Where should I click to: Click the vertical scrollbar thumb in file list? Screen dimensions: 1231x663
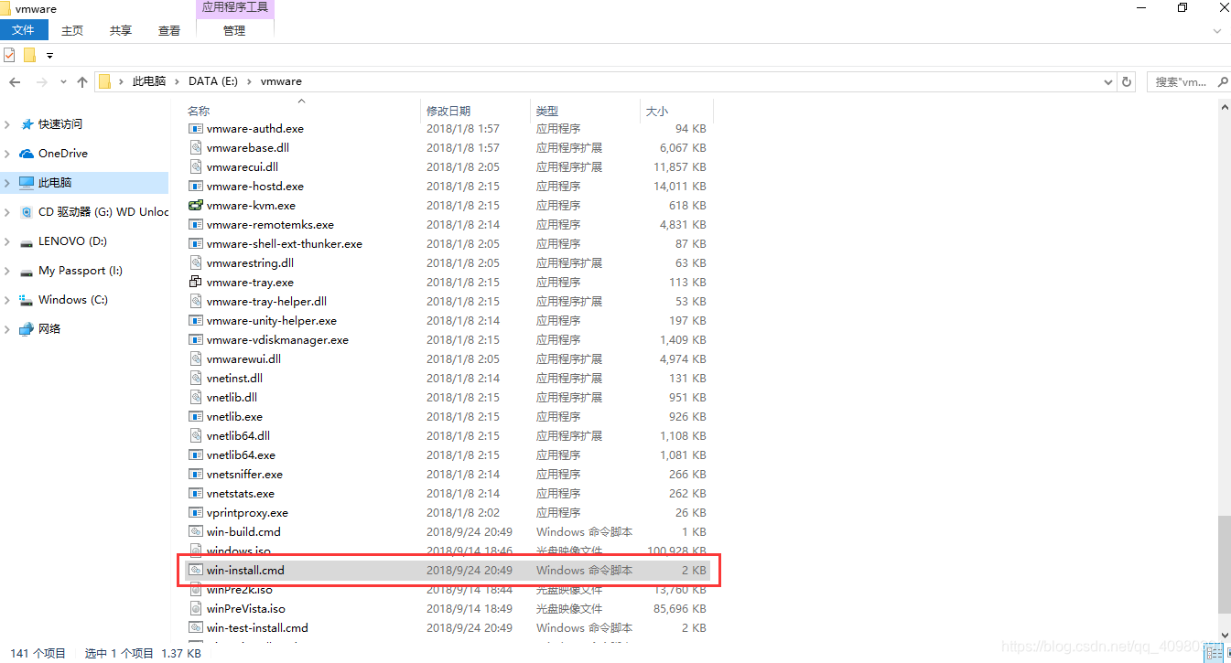pyautogui.click(x=1224, y=564)
